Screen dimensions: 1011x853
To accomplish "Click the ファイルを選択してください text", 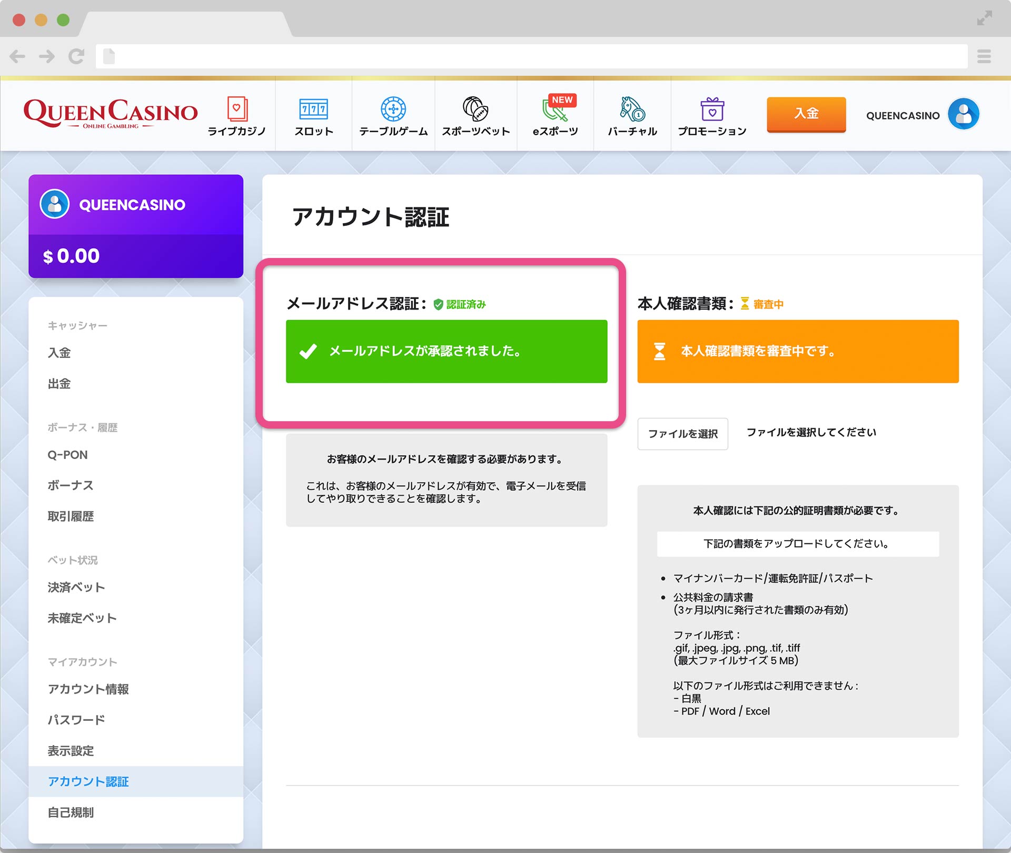I will pos(811,432).
